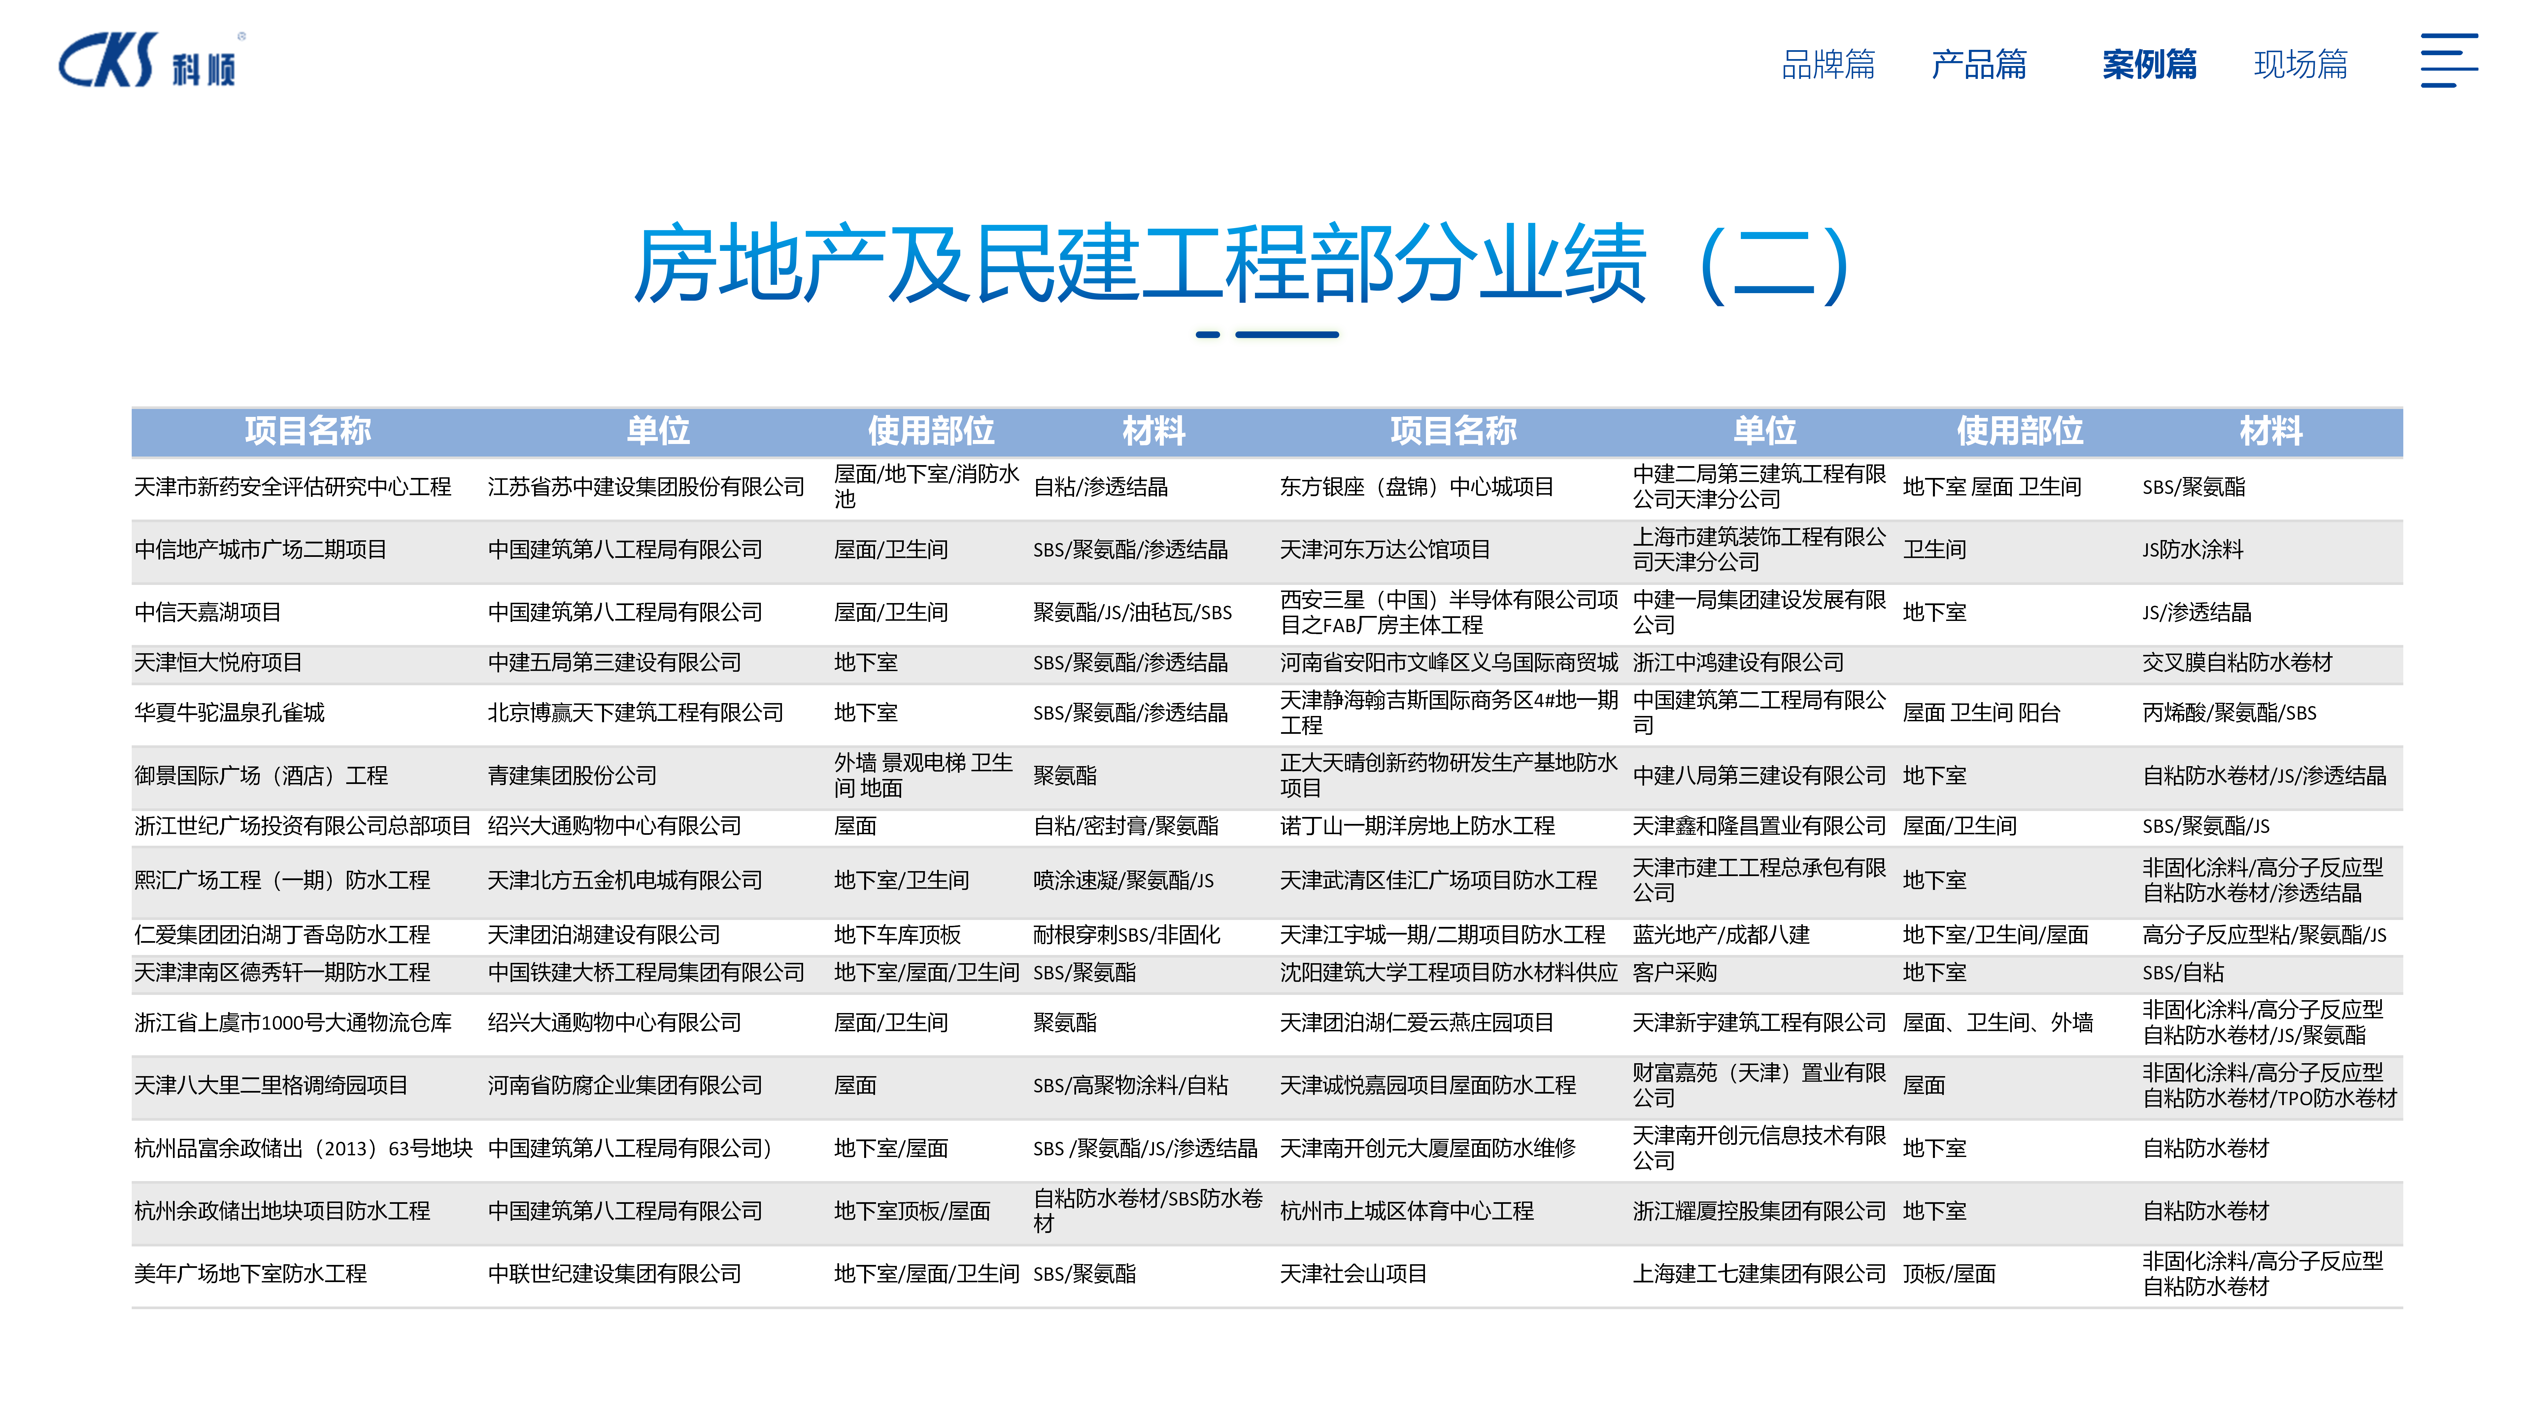
Task: Select material JS防水涂料
Action: 2193,550
